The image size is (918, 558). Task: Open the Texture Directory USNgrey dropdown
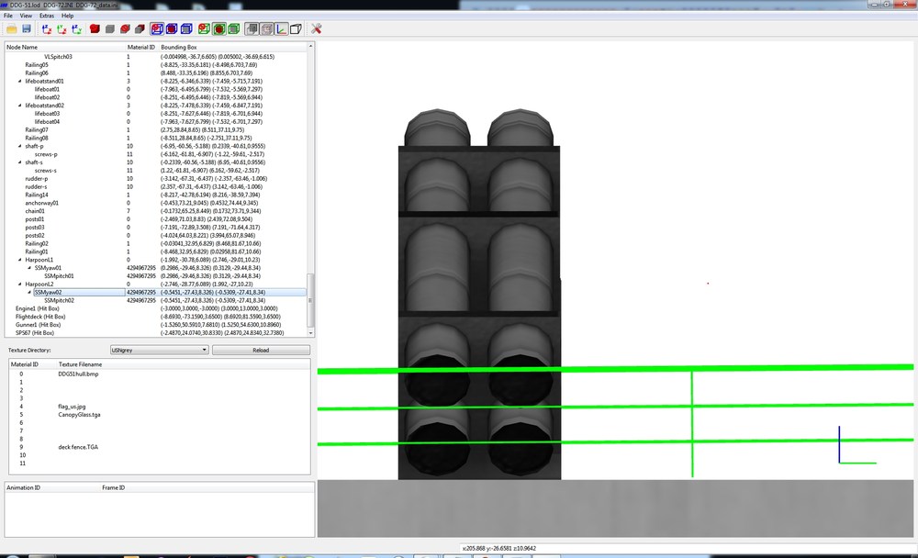coord(159,350)
